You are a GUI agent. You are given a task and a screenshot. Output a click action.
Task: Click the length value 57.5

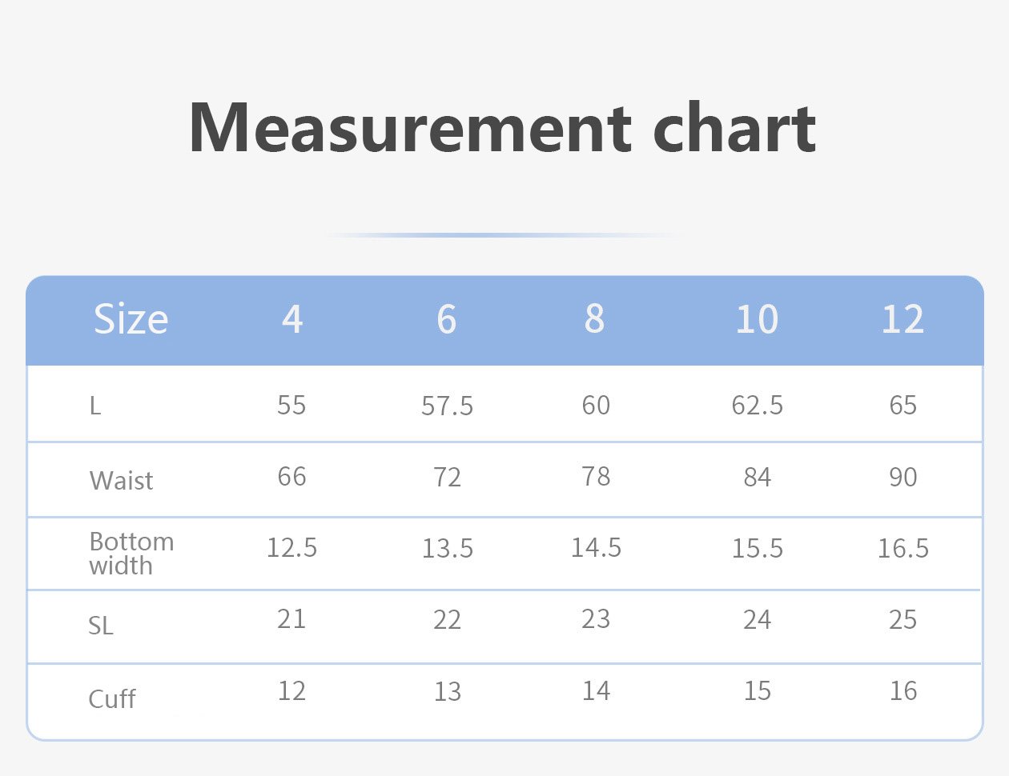click(x=447, y=406)
